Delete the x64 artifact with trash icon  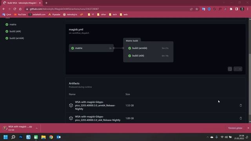pos(240,118)
